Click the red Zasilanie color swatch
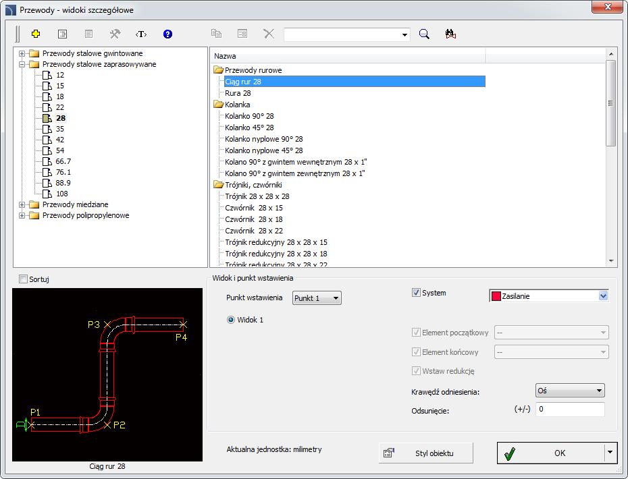This screenshot has width=628, height=479. (496, 296)
